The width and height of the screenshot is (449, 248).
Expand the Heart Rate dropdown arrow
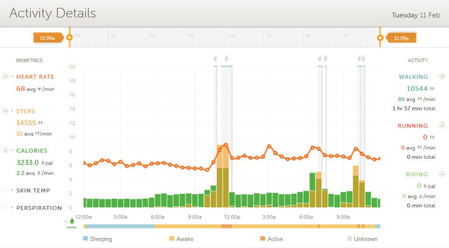(x=12, y=77)
